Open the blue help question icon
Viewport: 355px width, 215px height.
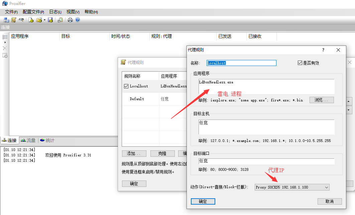tap(78, 20)
